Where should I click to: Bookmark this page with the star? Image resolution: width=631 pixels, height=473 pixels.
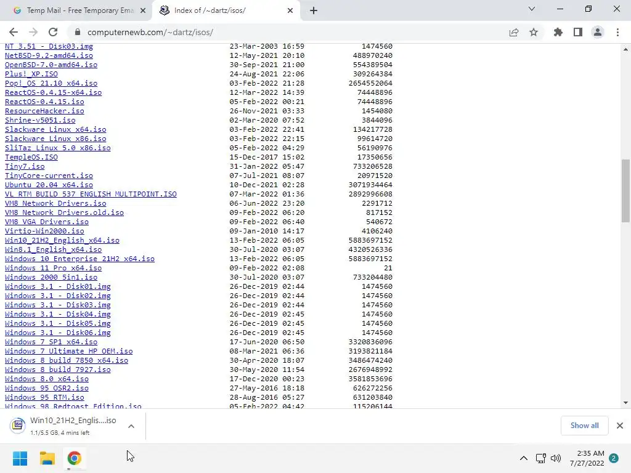[534, 32]
